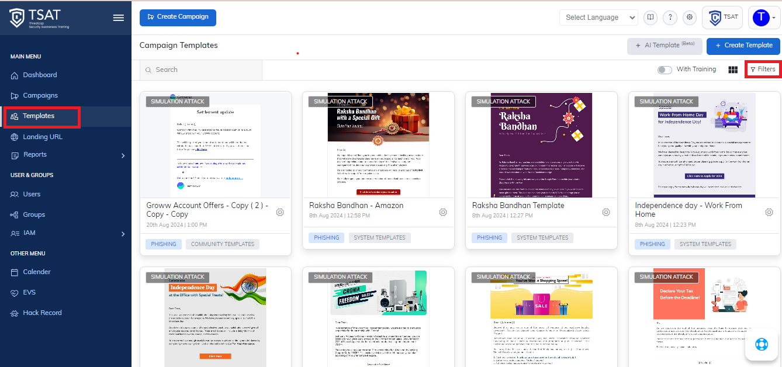The height and width of the screenshot is (367, 782).
Task: Click the Users icon in sidebar
Action: [x=15, y=194]
